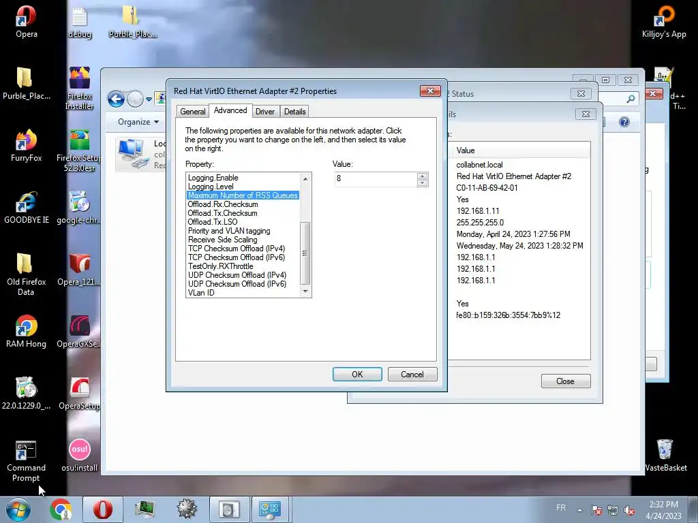This screenshot has height=523, width=698.
Task: Confirm adapter properties with OK
Action: pos(357,375)
